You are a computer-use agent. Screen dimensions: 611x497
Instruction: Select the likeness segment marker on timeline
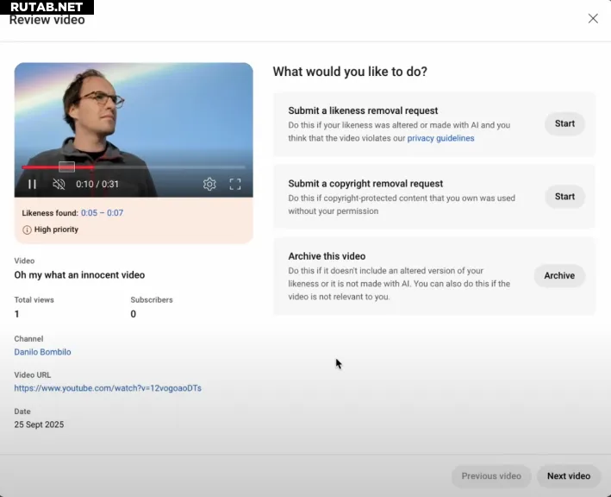[66, 167]
